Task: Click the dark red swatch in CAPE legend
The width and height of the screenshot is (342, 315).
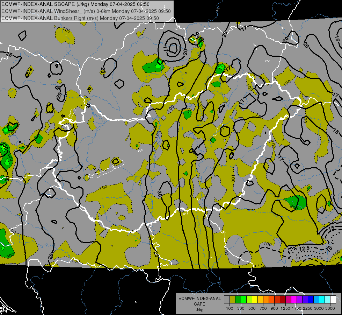Action: pos(283,300)
